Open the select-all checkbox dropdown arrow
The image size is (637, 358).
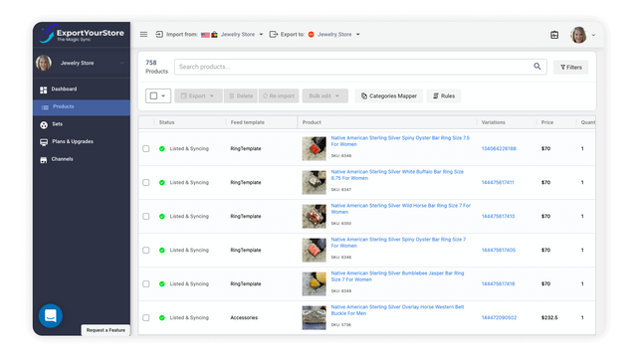pyautogui.click(x=163, y=96)
